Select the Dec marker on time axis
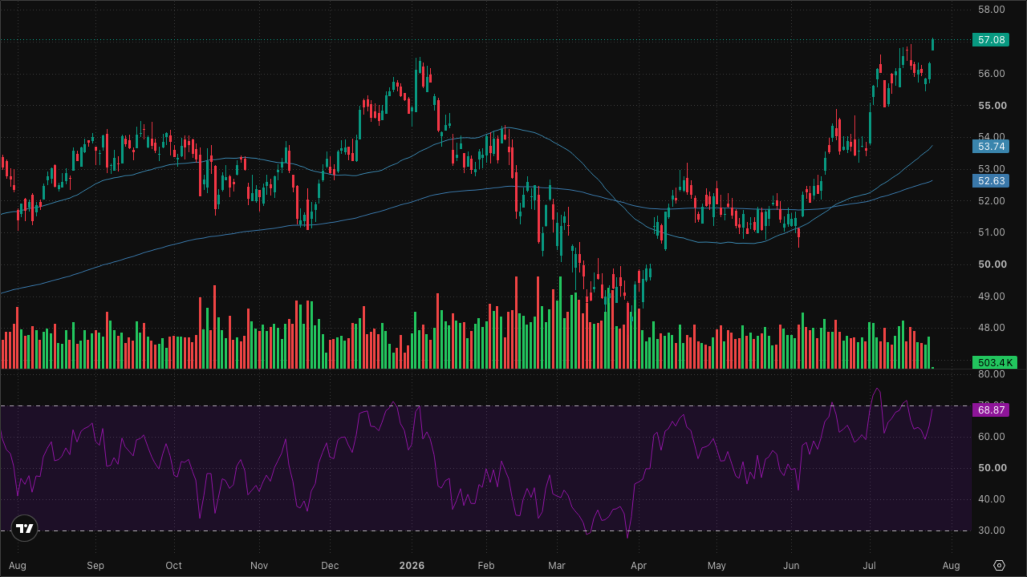 click(x=330, y=565)
